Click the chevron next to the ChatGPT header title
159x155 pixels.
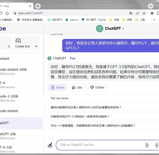[123, 29]
